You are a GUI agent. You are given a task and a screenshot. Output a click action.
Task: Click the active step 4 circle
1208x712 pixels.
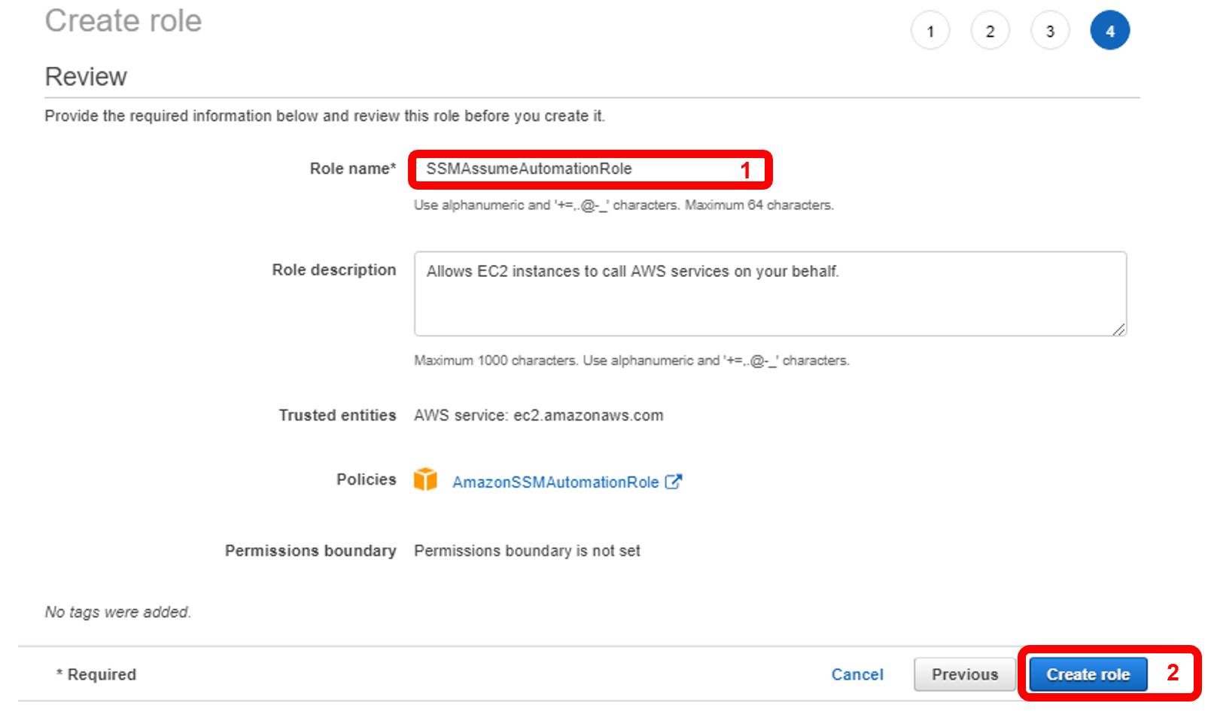point(1109,32)
